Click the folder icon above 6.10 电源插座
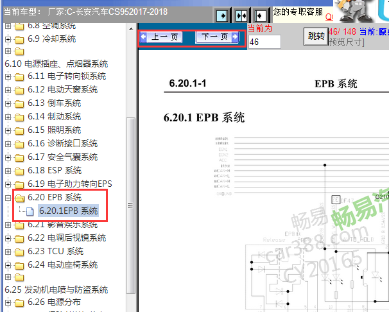Image resolution: width=389 pixels, height=312 pixels. point(19,51)
